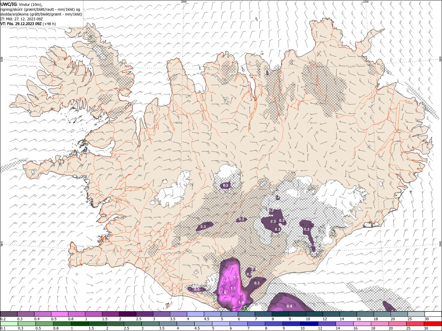Click the palest green 0.1 swatch in the lower legend
The height and width of the screenshot is (331, 442).
click(9, 324)
